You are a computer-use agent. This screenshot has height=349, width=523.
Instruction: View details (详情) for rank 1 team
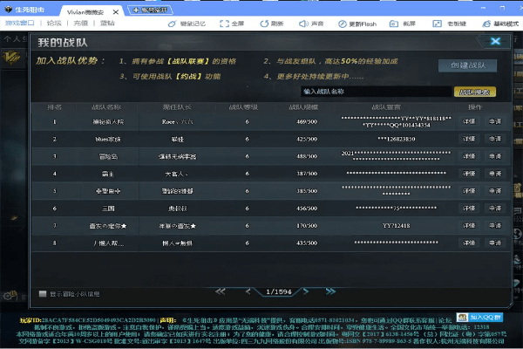click(469, 121)
